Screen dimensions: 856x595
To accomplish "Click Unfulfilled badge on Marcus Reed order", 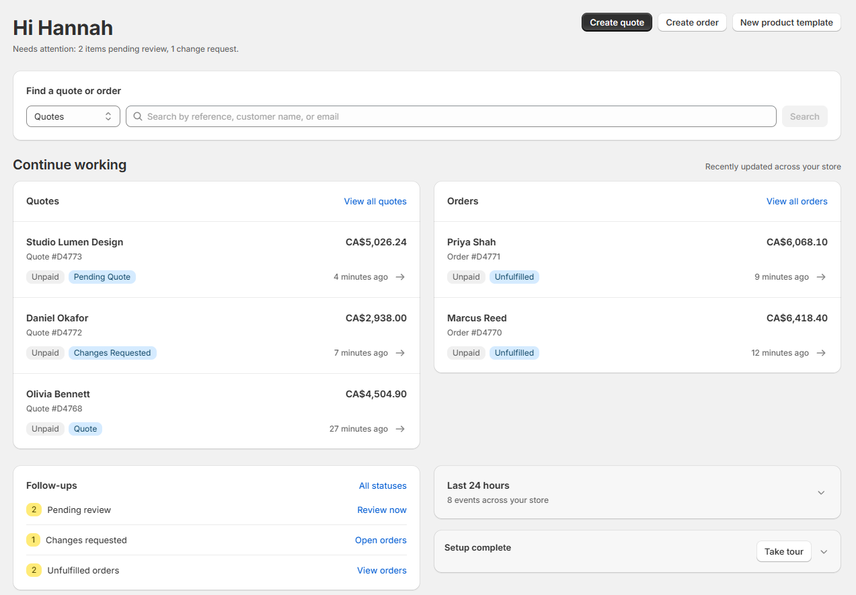I will (514, 353).
